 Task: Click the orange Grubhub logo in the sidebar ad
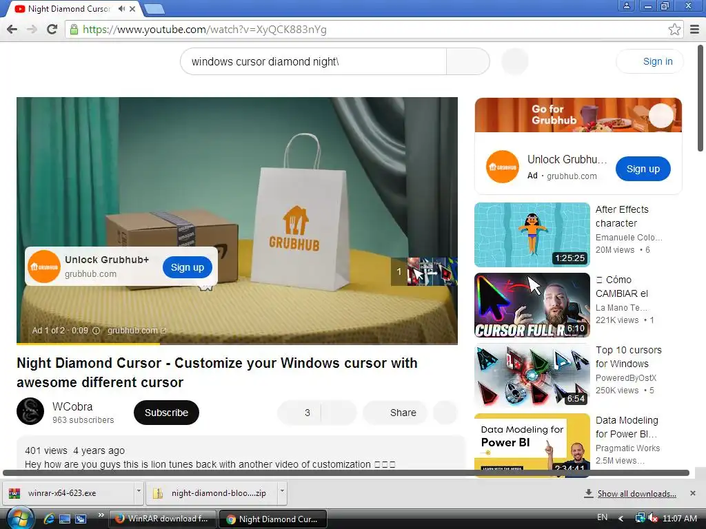pos(503,167)
